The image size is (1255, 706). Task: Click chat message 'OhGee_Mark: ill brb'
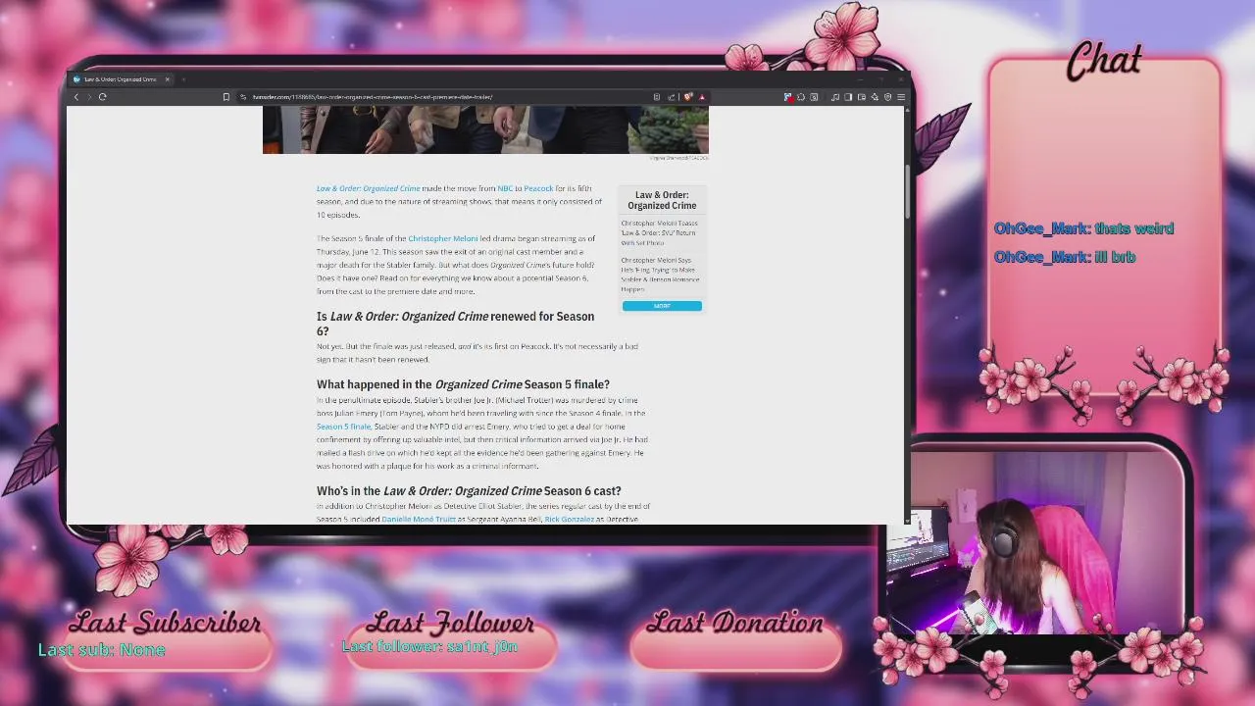pyautogui.click(x=1064, y=257)
